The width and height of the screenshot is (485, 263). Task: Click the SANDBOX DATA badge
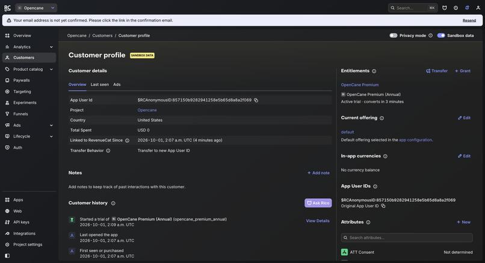(x=142, y=56)
